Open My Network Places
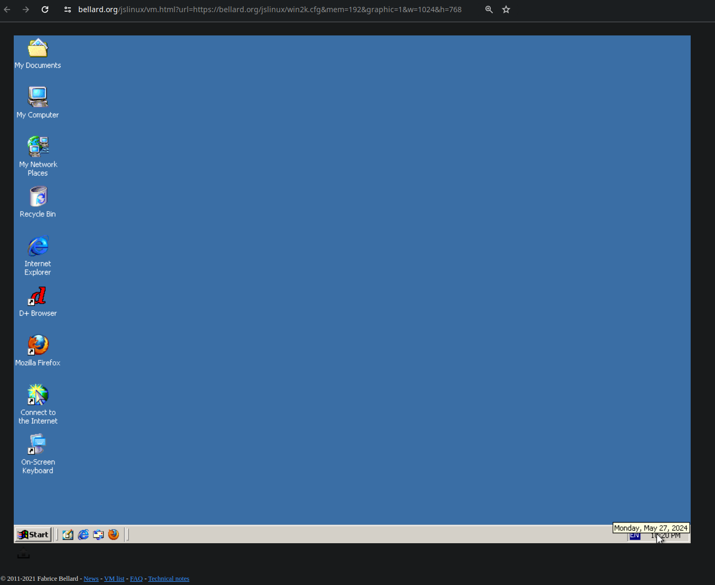 (37, 147)
